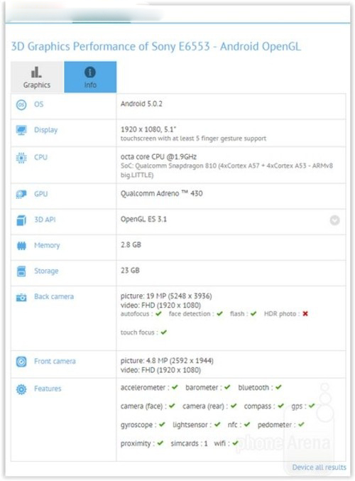This screenshot has height=481, width=355.
Task: Click the Android 5.0.2 value
Action: (141, 104)
